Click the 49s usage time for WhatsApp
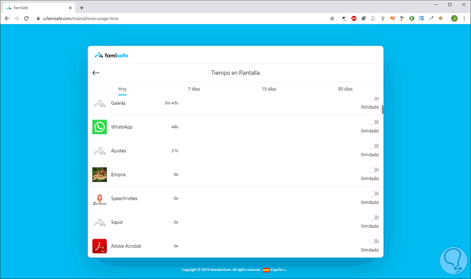Viewport: 471px width, 279px height. click(175, 127)
